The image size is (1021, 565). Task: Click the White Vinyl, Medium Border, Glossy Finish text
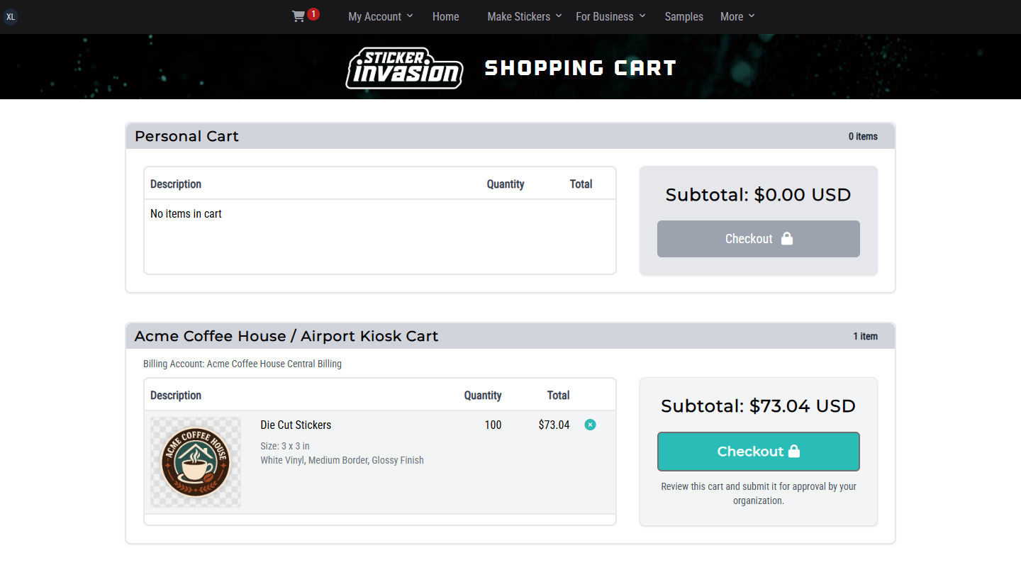click(x=342, y=460)
